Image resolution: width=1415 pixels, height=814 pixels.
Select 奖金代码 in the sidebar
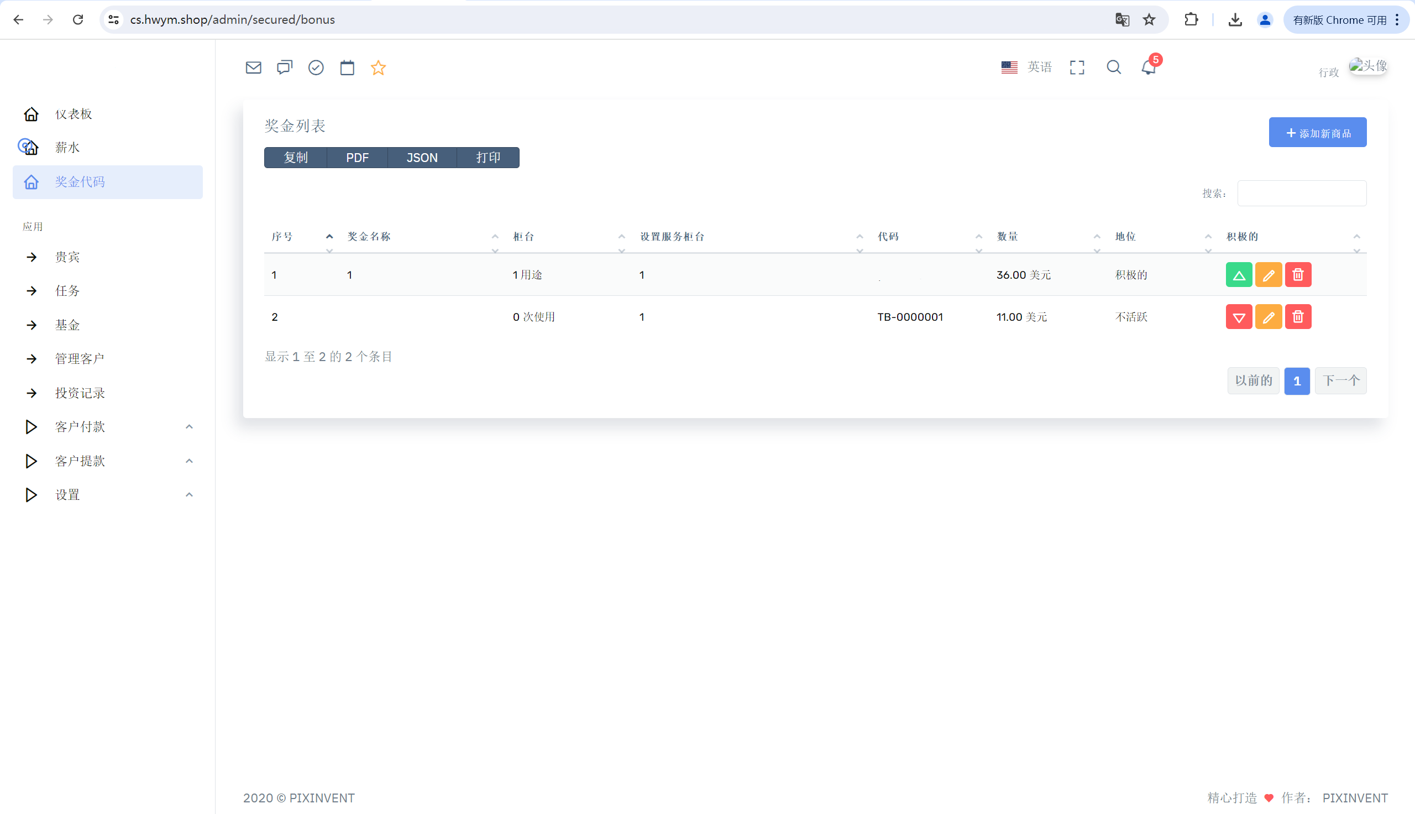pos(108,182)
